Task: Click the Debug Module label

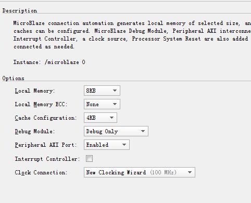Action: tap(35, 131)
